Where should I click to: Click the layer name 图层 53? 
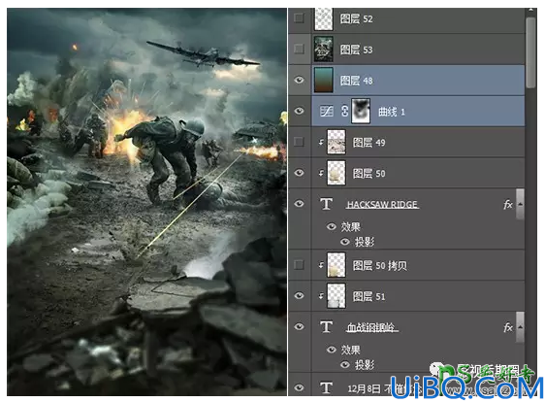click(x=356, y=50)
